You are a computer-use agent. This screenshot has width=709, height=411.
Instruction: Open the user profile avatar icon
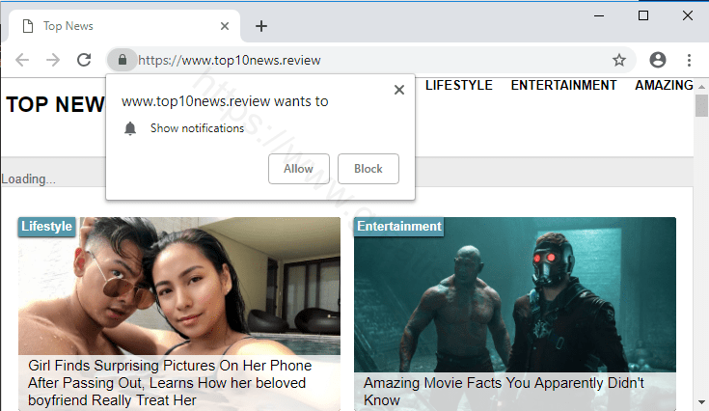[x=658, y=60]
